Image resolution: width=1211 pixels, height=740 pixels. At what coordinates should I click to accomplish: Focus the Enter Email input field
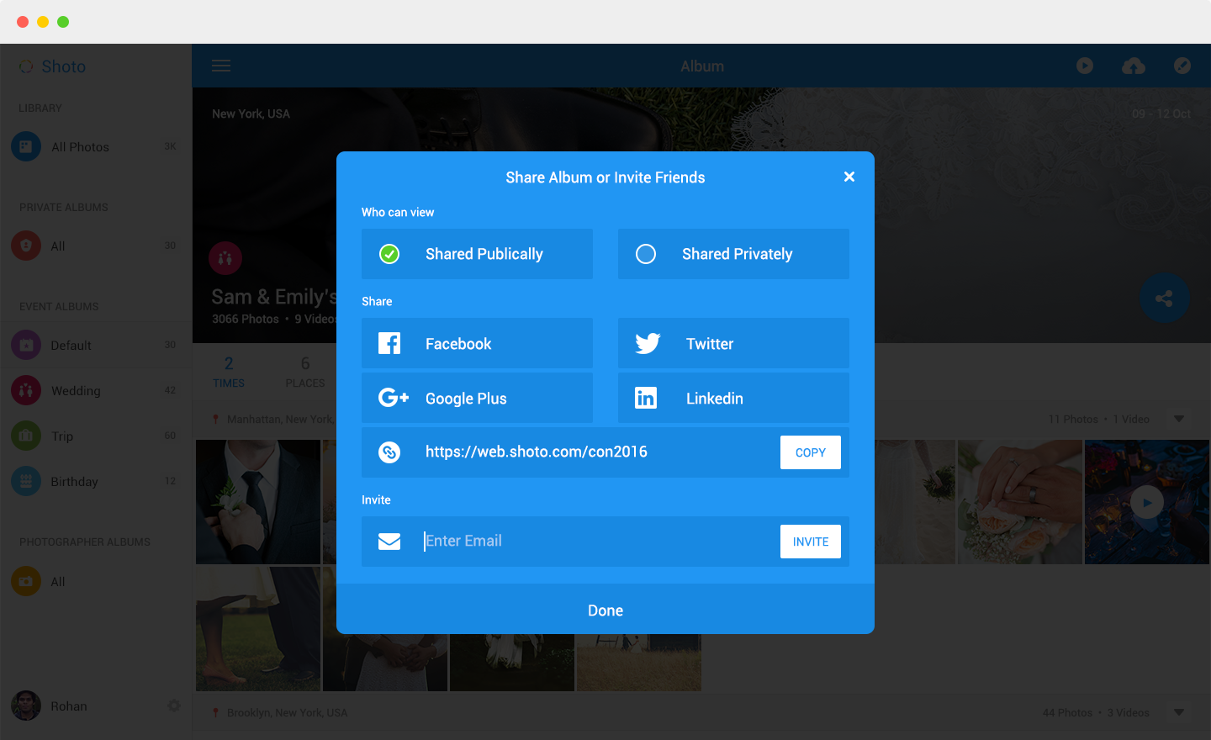(597, 541)
